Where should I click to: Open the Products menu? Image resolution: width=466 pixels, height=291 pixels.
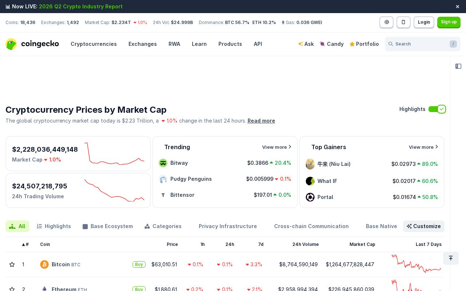click(x=230, y=44)
